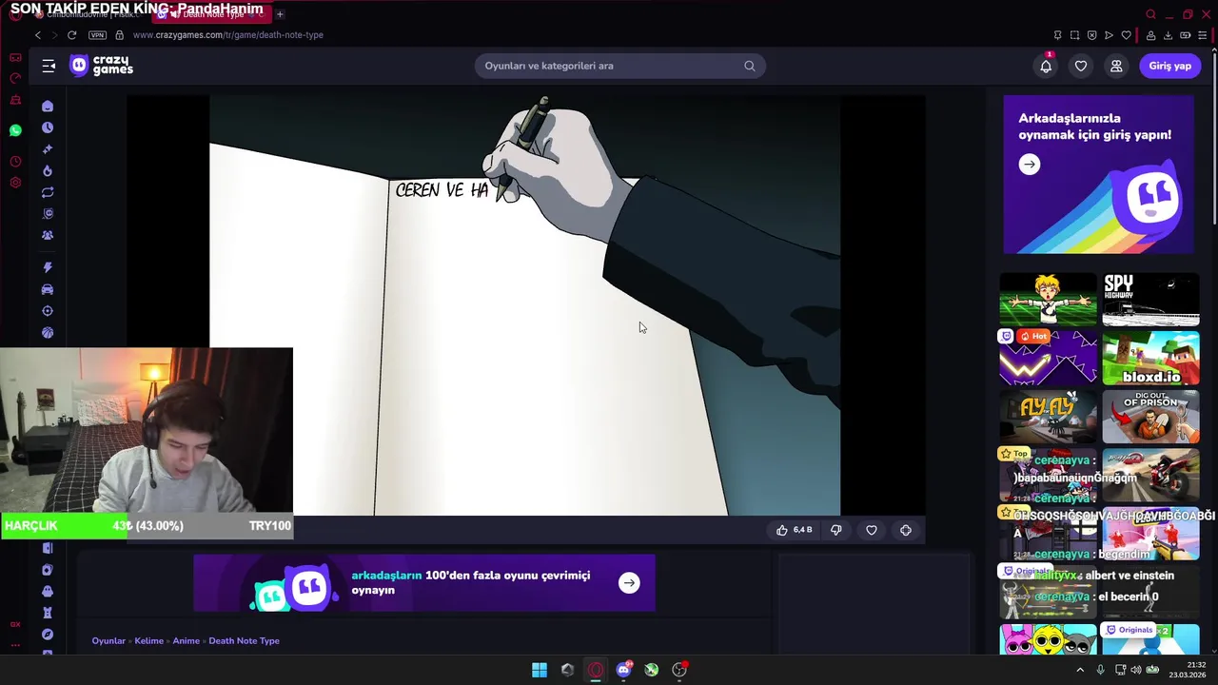Reload the page with browser refresh button
This screenshot has width=1218, height=685.
pyautogui.click(x=71, y=35)
